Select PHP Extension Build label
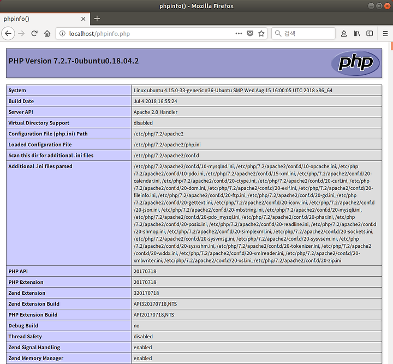This screenshot has height=364, width=393. pyautogui.click(x=33, y=315)
